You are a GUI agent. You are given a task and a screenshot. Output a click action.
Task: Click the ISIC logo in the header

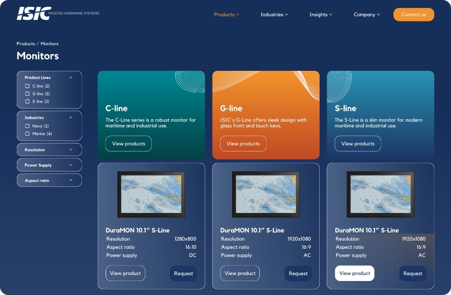pos(58,14)
